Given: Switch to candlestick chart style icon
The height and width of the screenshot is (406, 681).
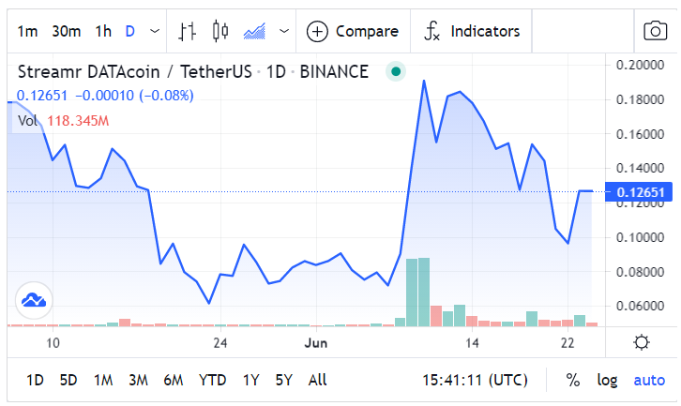Looking at the screenshot, I should click(220, 31).
